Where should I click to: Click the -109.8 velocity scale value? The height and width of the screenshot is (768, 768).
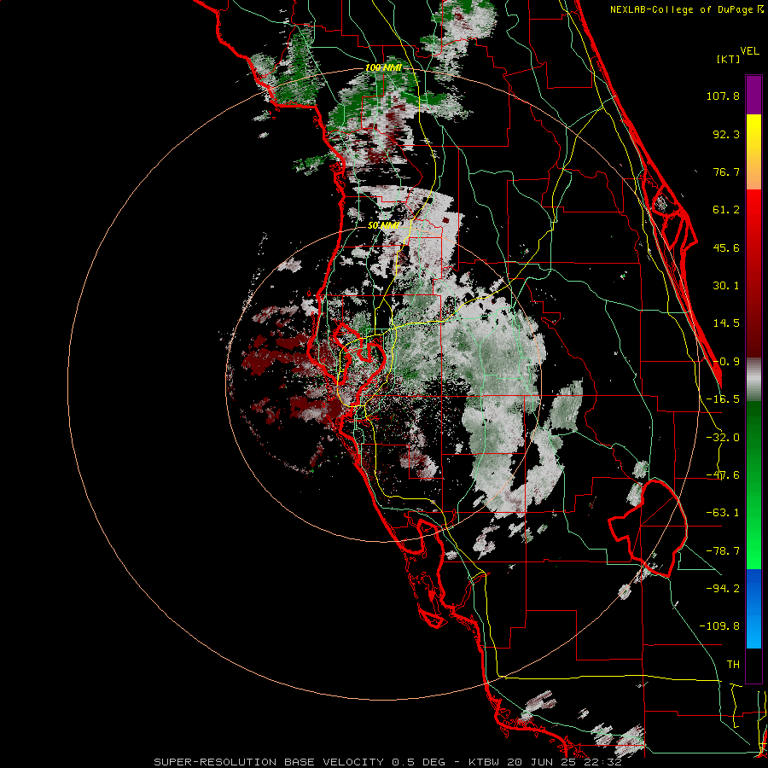pyautogui.click(x=719, y=626)
